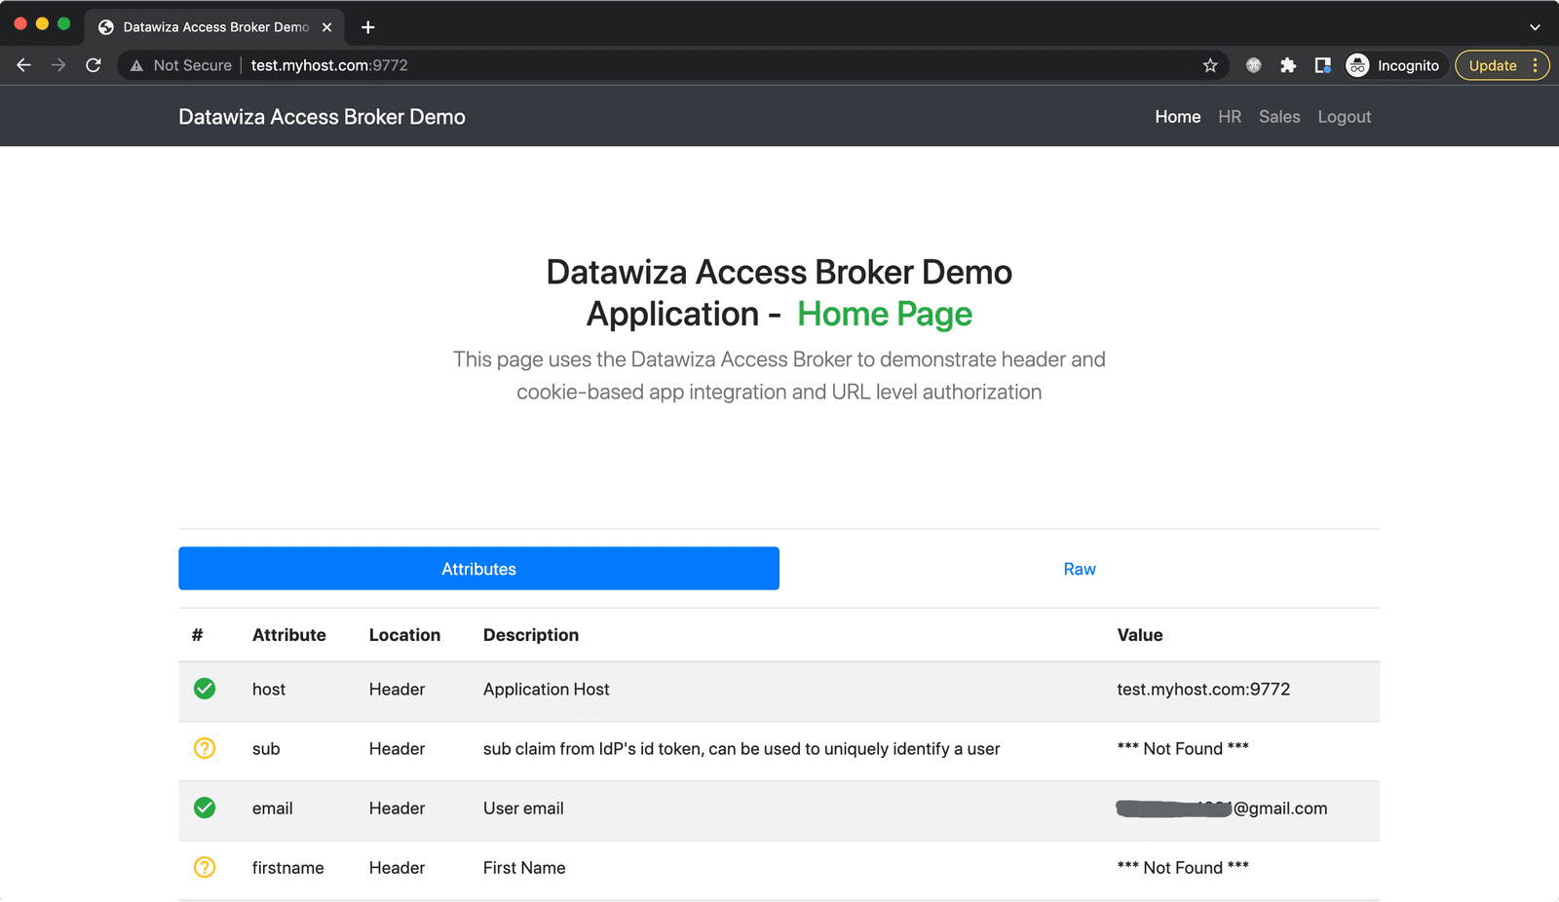This screenshot has height=902, width=1559.
Task: Click the gmail.com email value
Action: [x=1222, y=808]
